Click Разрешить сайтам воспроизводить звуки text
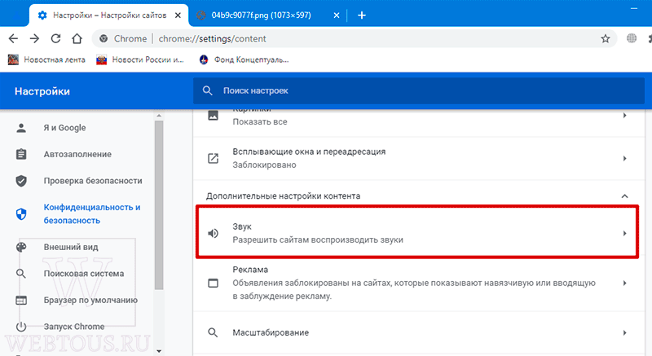 coord(318,240)
